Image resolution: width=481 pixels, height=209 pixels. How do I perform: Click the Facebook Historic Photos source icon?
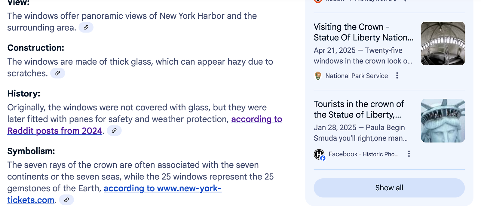[x=320, y=155]
